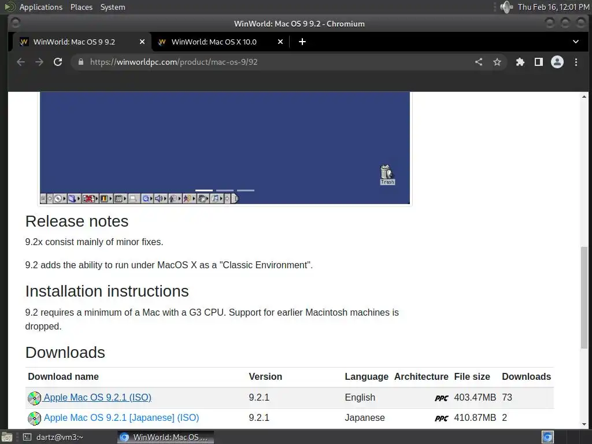The width and height of the screenshot is (592, 444).
Task: Click Chromium tray icon in bottom panel
Action: [x=548, y=437]
